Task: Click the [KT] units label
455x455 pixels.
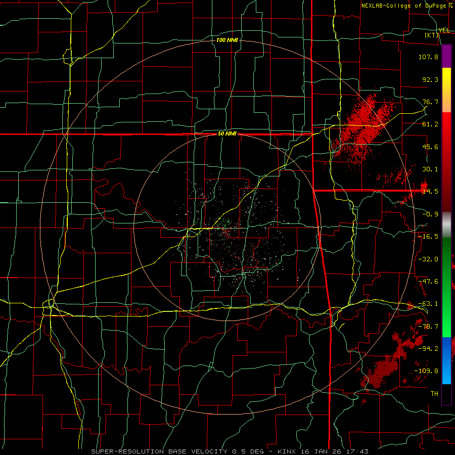Action: point(432,35)
